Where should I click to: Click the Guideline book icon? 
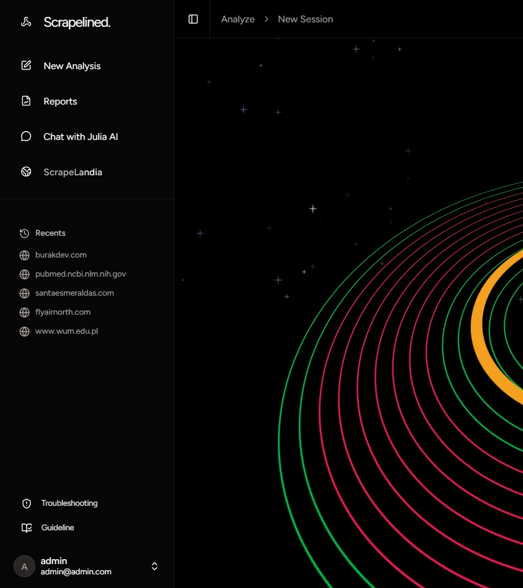(x=27, y=528)
